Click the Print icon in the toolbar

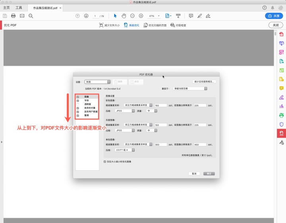(14, 16)
